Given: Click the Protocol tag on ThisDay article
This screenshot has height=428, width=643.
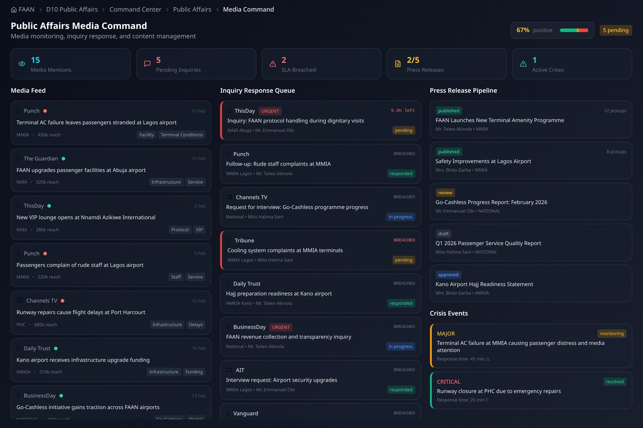Looking at the screenshot, I should click(x=180, y=230).
